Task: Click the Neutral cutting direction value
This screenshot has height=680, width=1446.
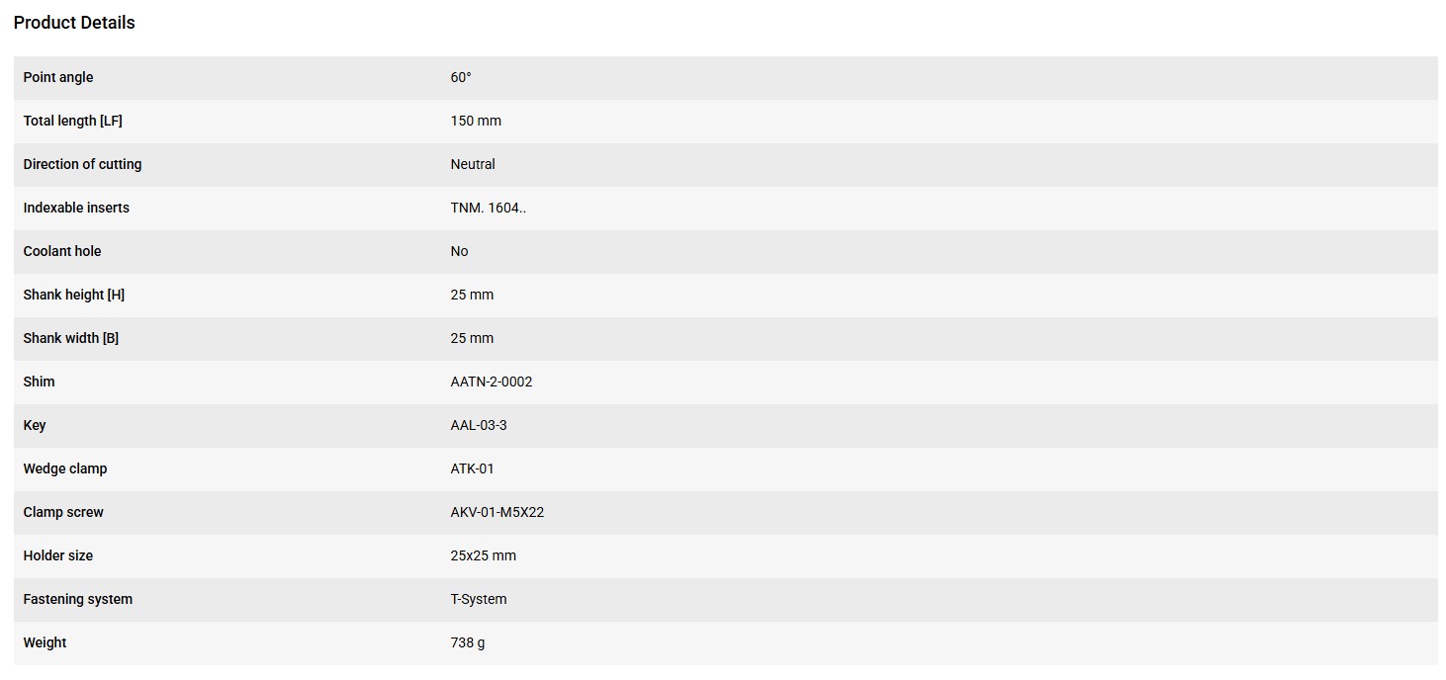Action: [x=473, y=164]
